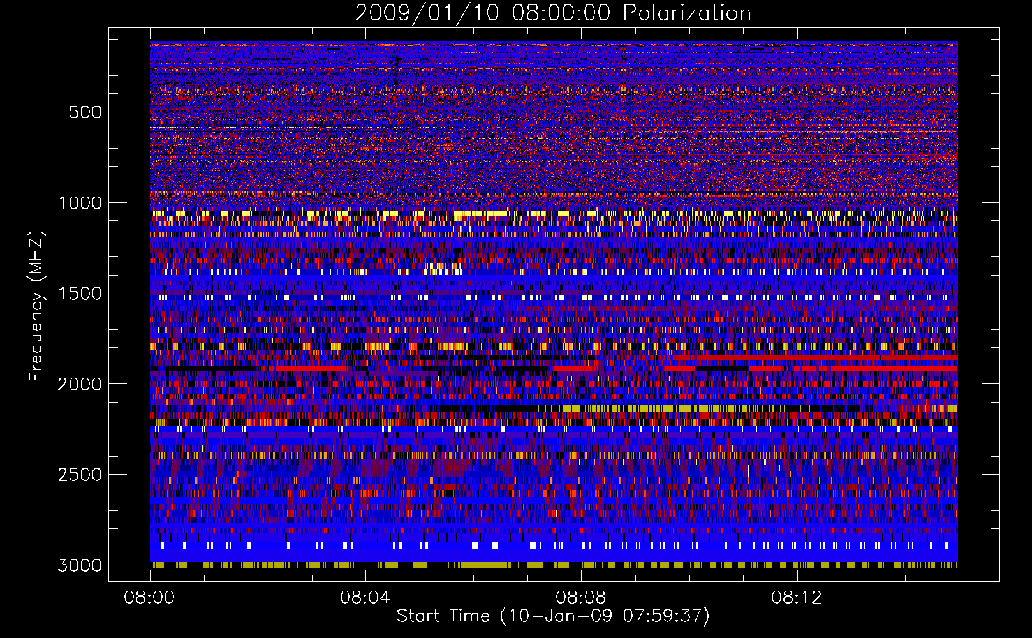Click the 08:00 time tick label
The height and width of the screenshot is (638, 1032).
[149, 598]
